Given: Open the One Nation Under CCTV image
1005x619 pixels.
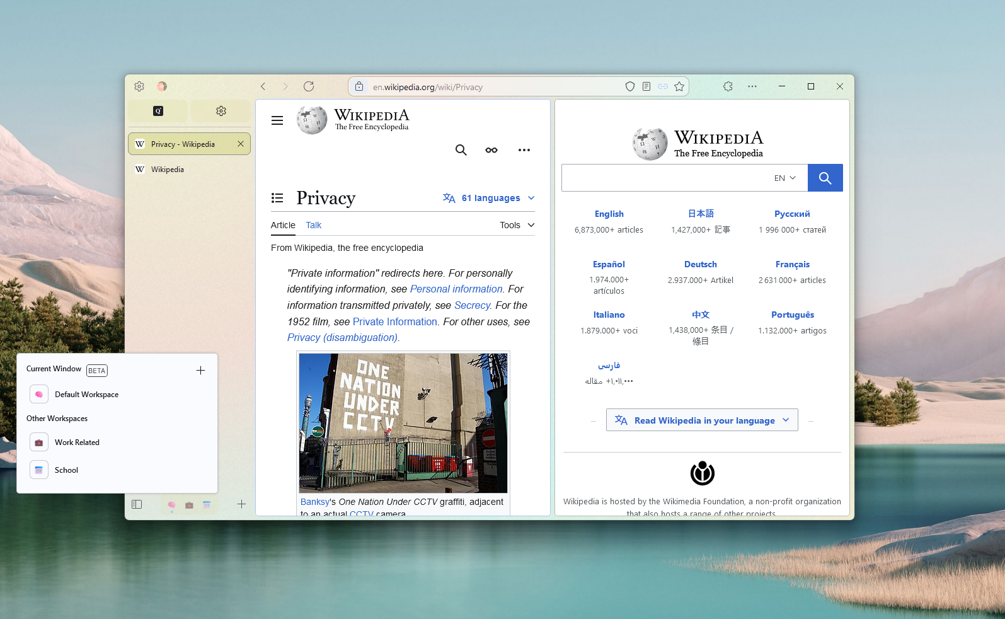Looking at the screenshot, I should tap(403, 423).
